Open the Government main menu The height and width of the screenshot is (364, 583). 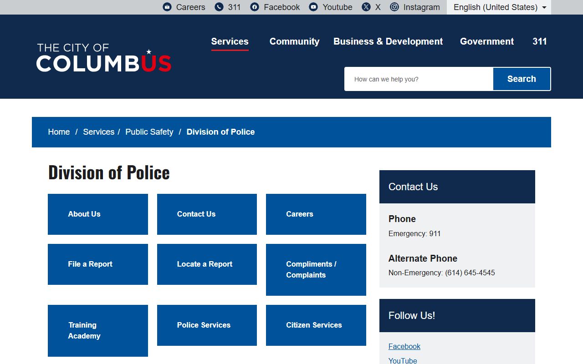point(487,41)
